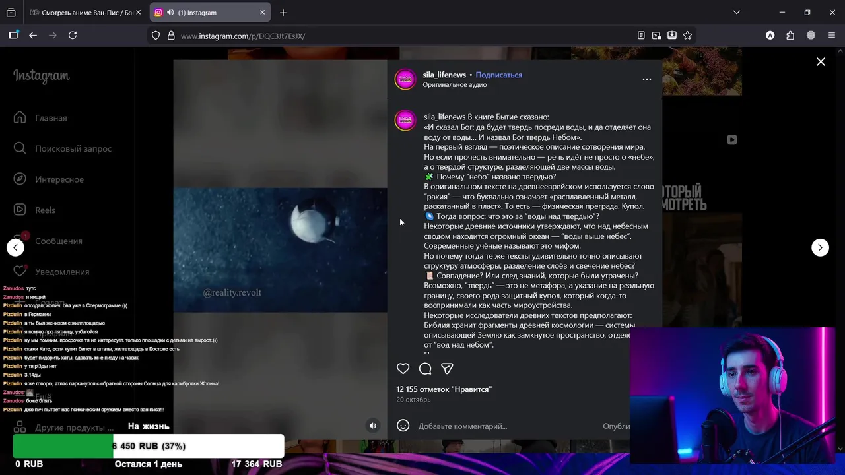This screenshot has height=475, width=845.
Task: Open the 12 155 likes list
Action: tap(444, 389)
